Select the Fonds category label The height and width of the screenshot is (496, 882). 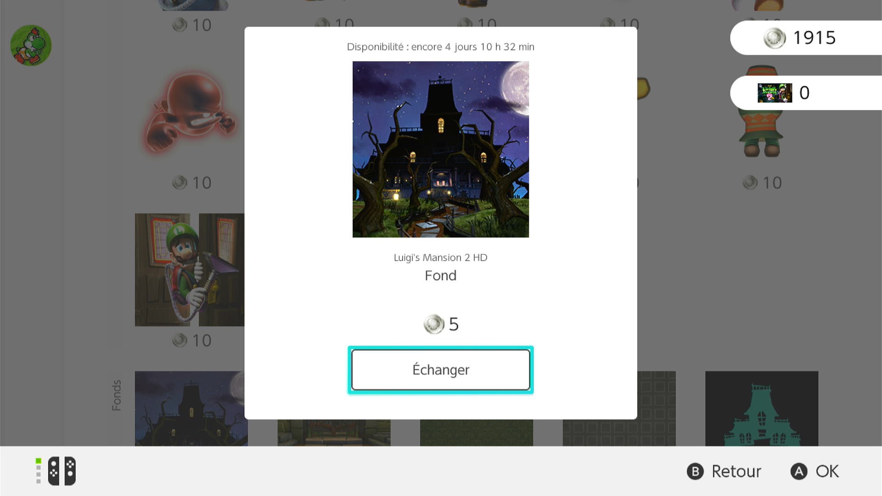pos(117,395)
